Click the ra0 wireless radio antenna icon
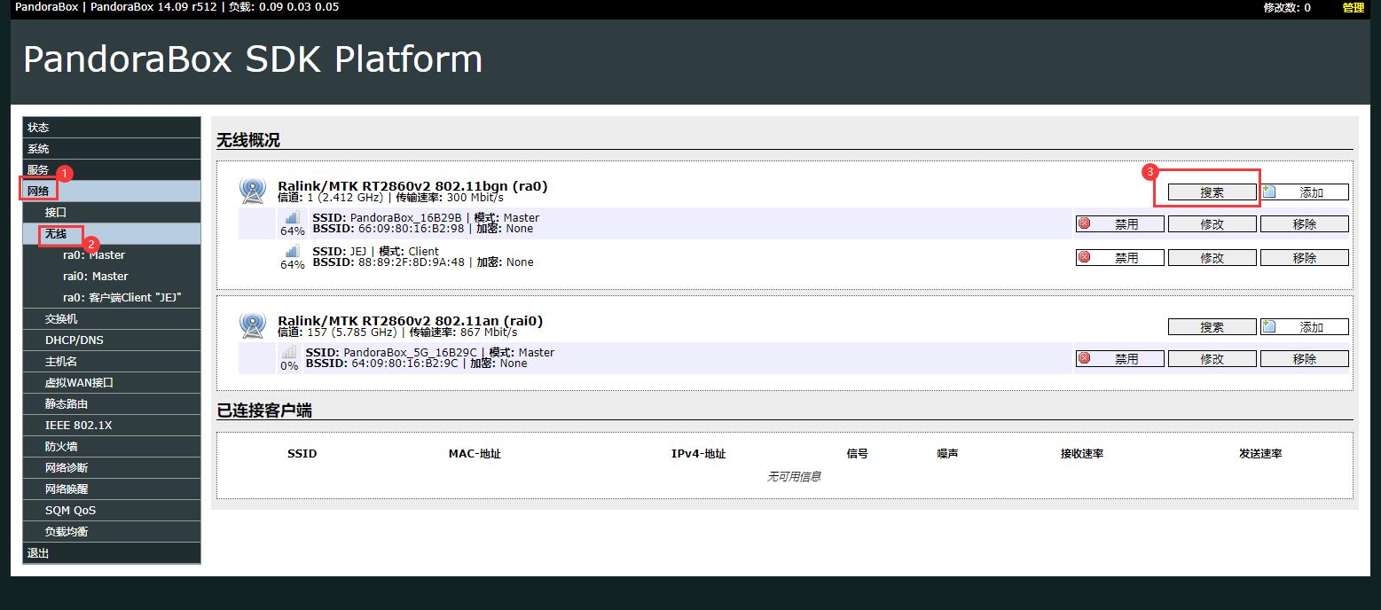 point(253,191)
